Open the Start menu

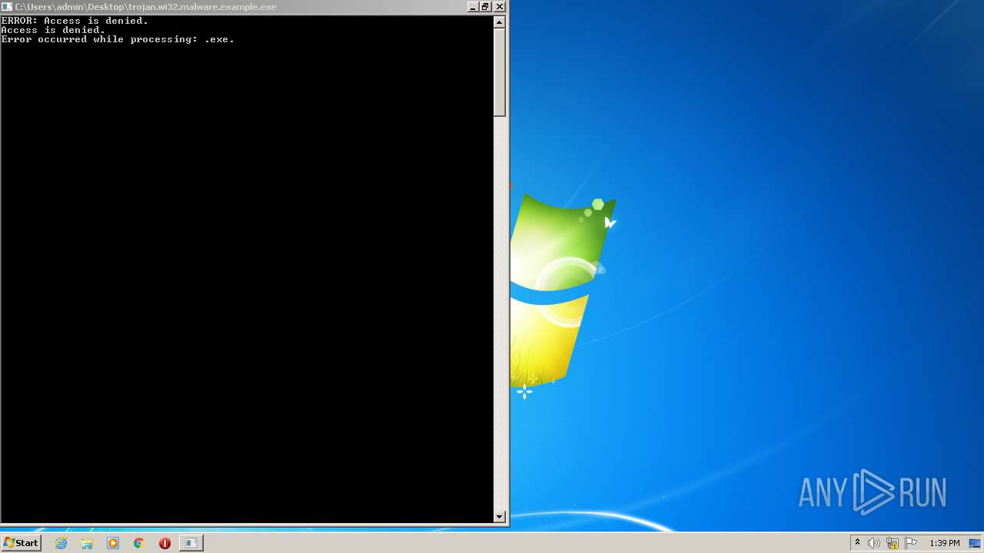click(21, 543)
